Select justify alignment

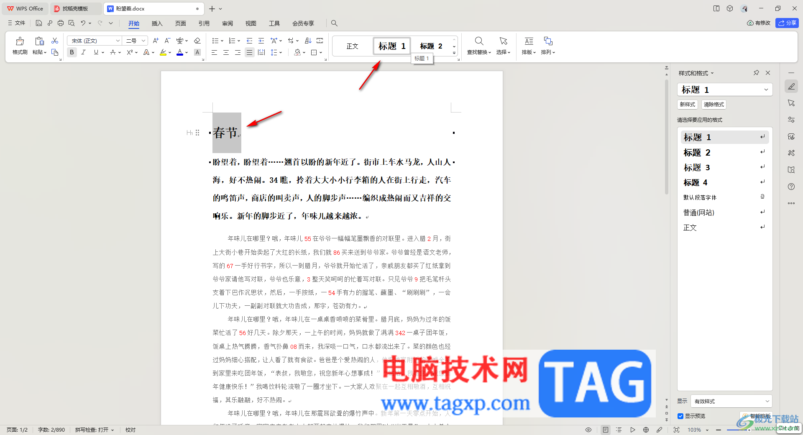[x=249, y=52]
